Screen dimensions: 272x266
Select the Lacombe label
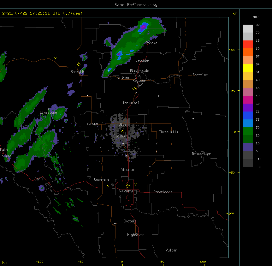tap(142, 60)
